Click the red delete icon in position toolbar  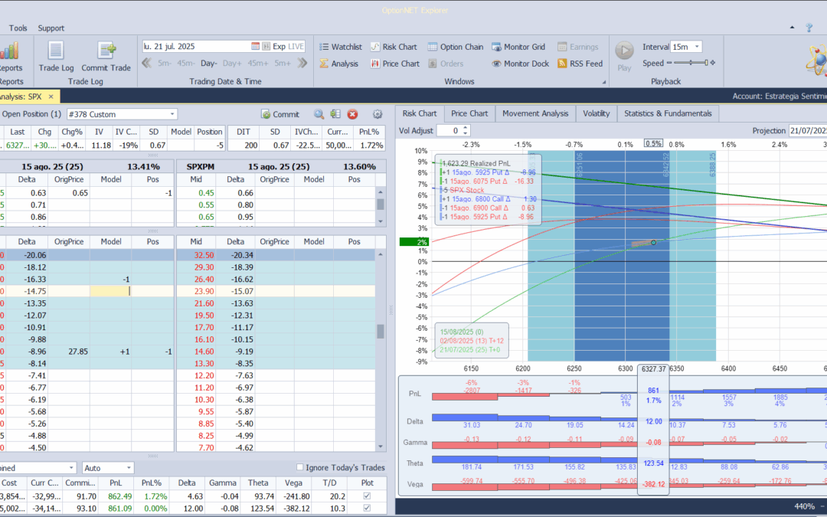[x=352, y=114]
